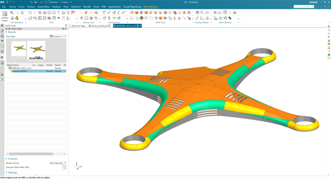
Task: Close the MIRROR4_id50_x_t.prt tab
Action: tap(140, 26)
